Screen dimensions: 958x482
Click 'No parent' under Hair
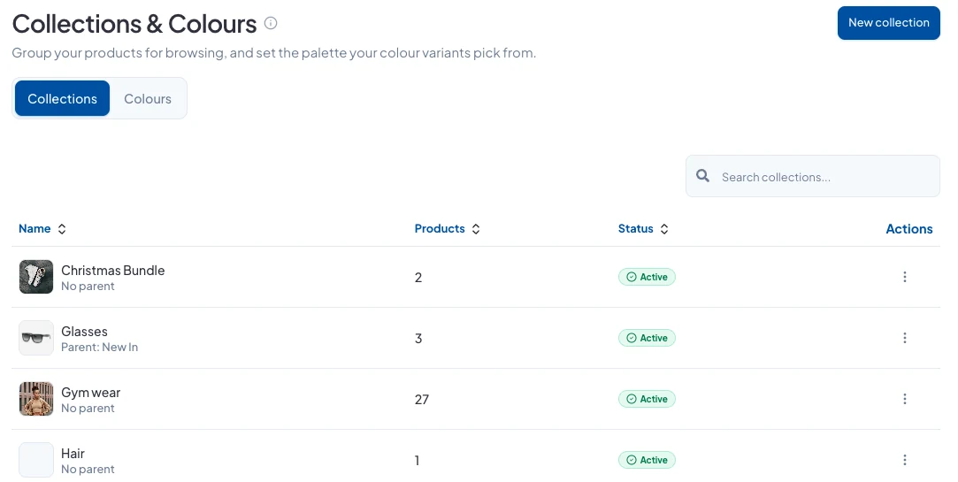click(88, 469)
